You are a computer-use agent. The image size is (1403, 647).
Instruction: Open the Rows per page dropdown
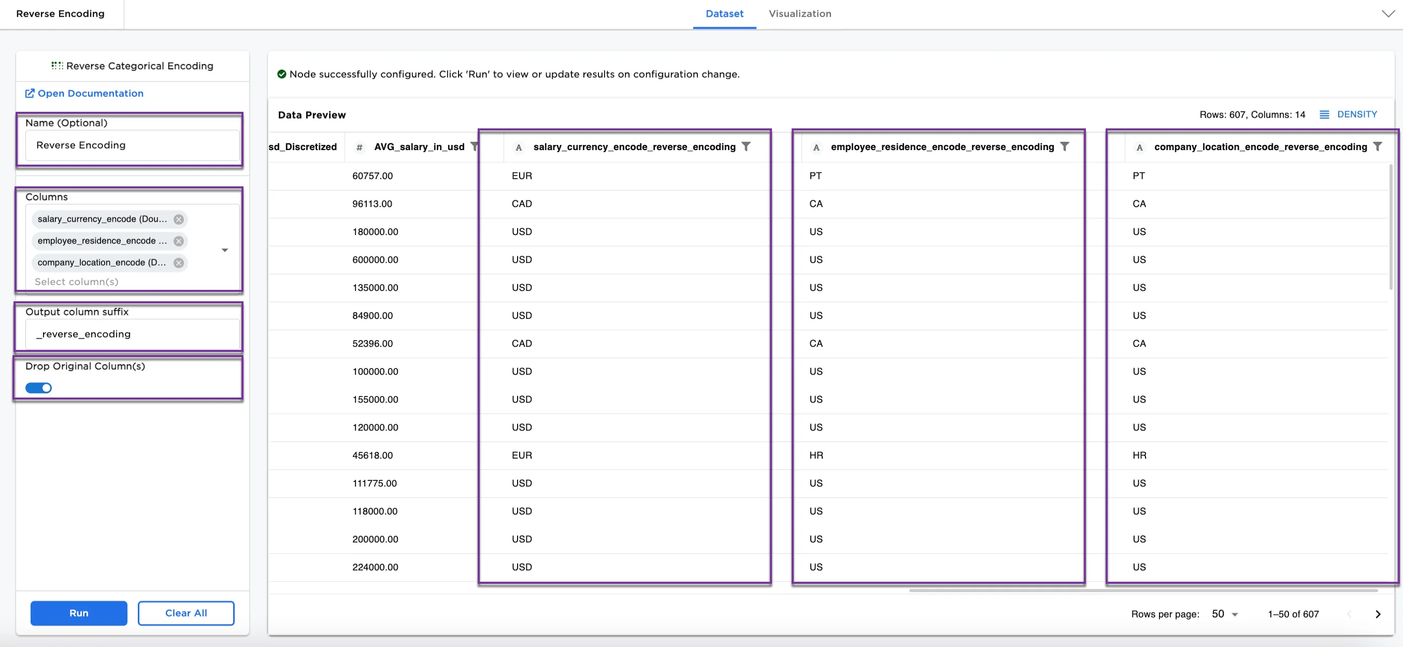pos(1225,614)
